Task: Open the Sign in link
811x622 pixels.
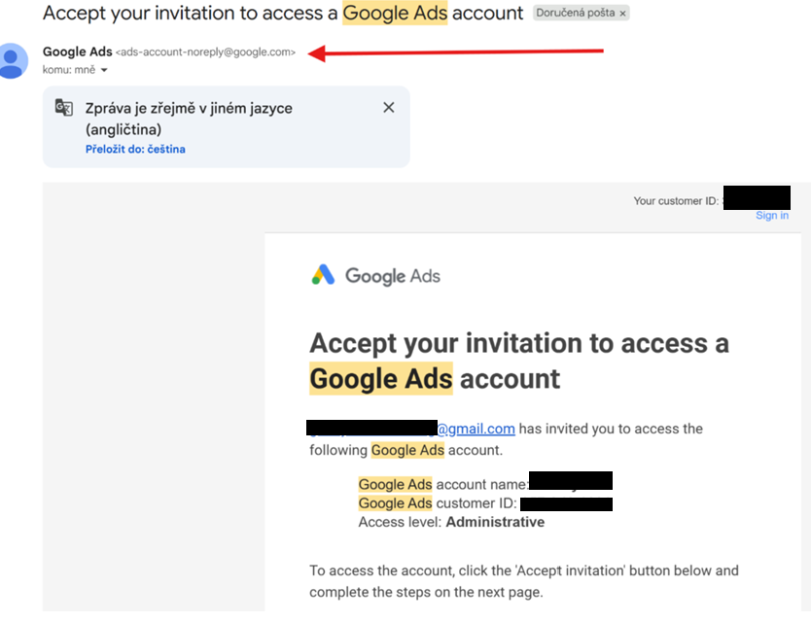Action: [772, 215]
